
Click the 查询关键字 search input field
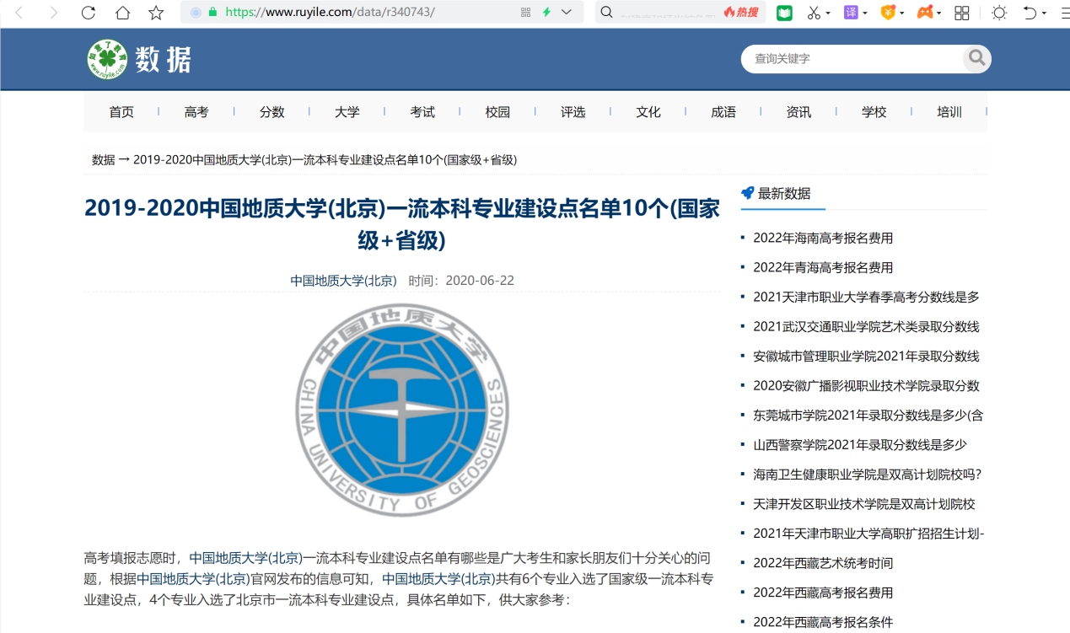click(852, 59)
